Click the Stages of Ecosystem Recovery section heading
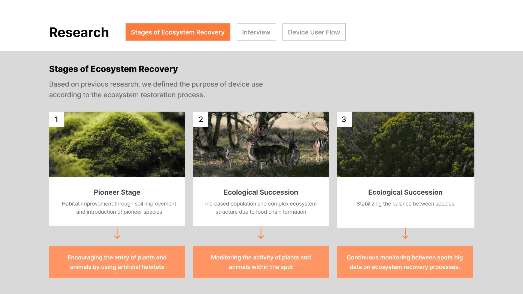Screen dimensions: 523x294 [113, 69]
